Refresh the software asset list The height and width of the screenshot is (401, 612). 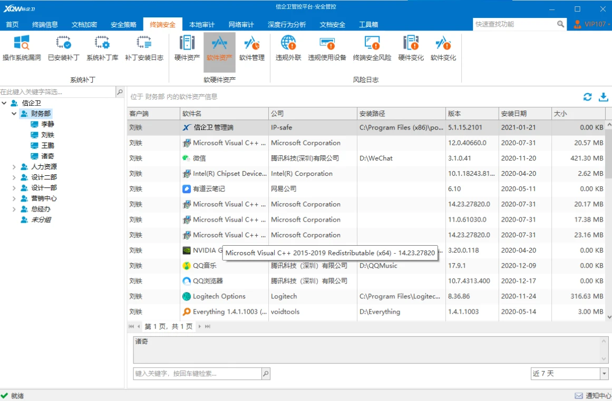click(587, 97)
